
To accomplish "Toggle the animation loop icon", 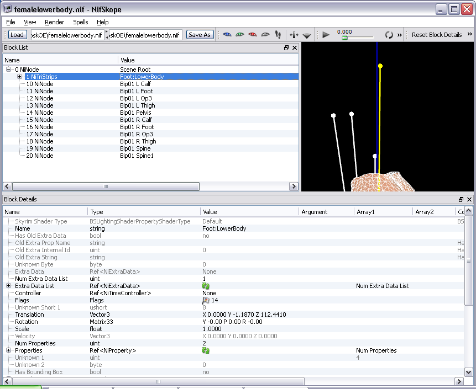I will [x=389, y=35].
